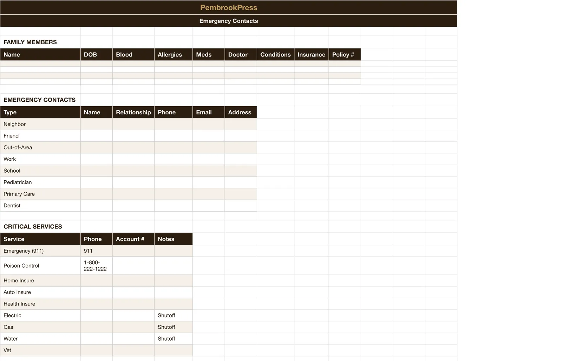Click the Home Insure Account # cell
This screenshot has width=562, height=361.
[x=133, y=280]
